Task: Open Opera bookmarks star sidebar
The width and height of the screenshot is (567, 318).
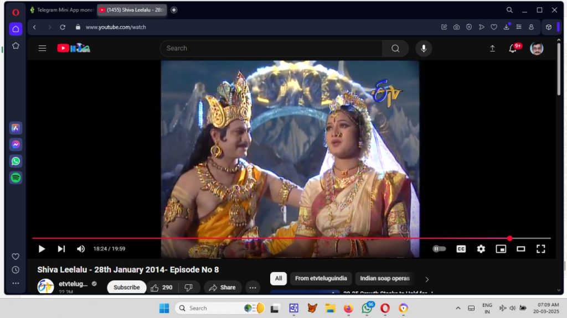Action: 16,45
